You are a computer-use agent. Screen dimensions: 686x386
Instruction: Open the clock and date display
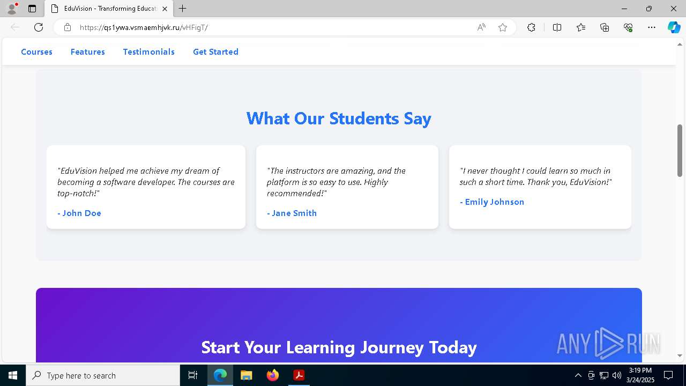(x=640, y=375)
